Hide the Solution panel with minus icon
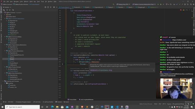The height and width of the screenshot is (109, 195). coord(57,7)
